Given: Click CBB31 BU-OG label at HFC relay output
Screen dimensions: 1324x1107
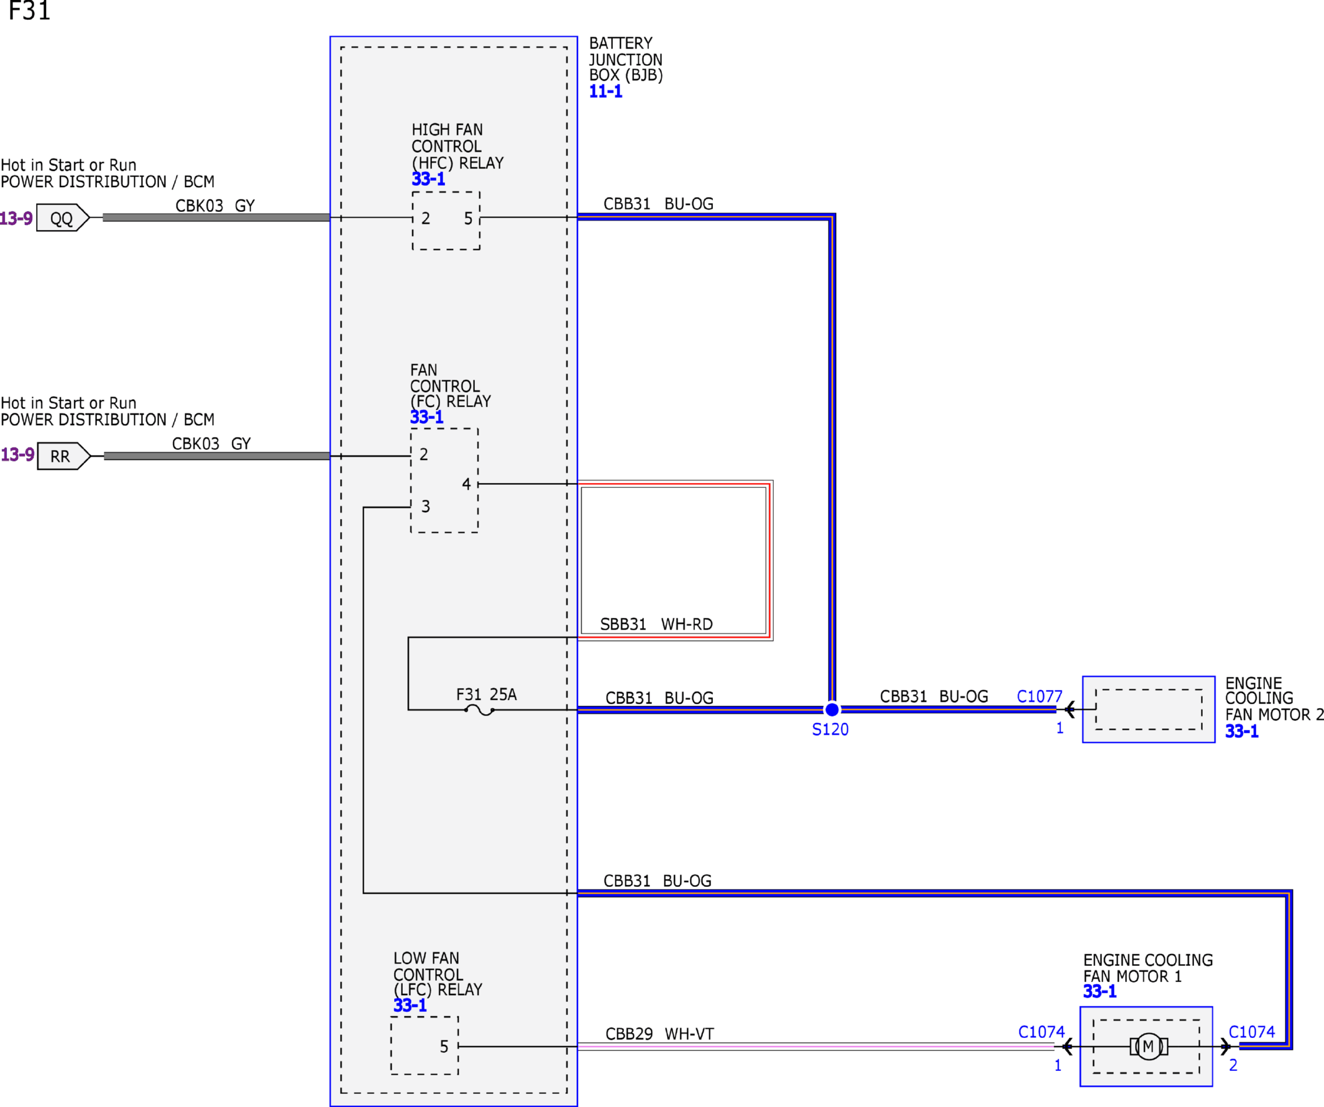Looking at the screenshot, I should [x=659, y=204].
